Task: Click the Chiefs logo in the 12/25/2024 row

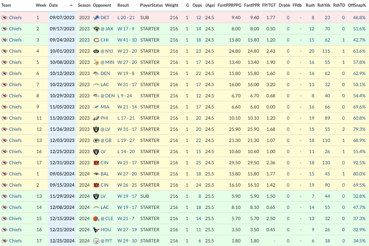Action: pos(4,241)
